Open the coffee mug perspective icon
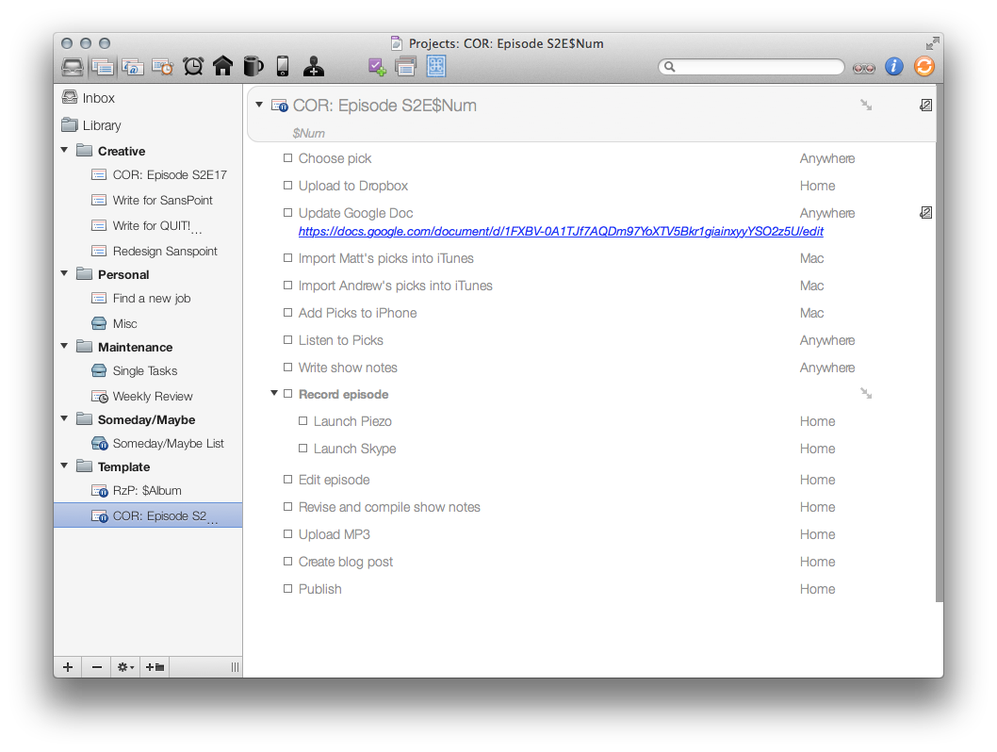 point(253,66)
